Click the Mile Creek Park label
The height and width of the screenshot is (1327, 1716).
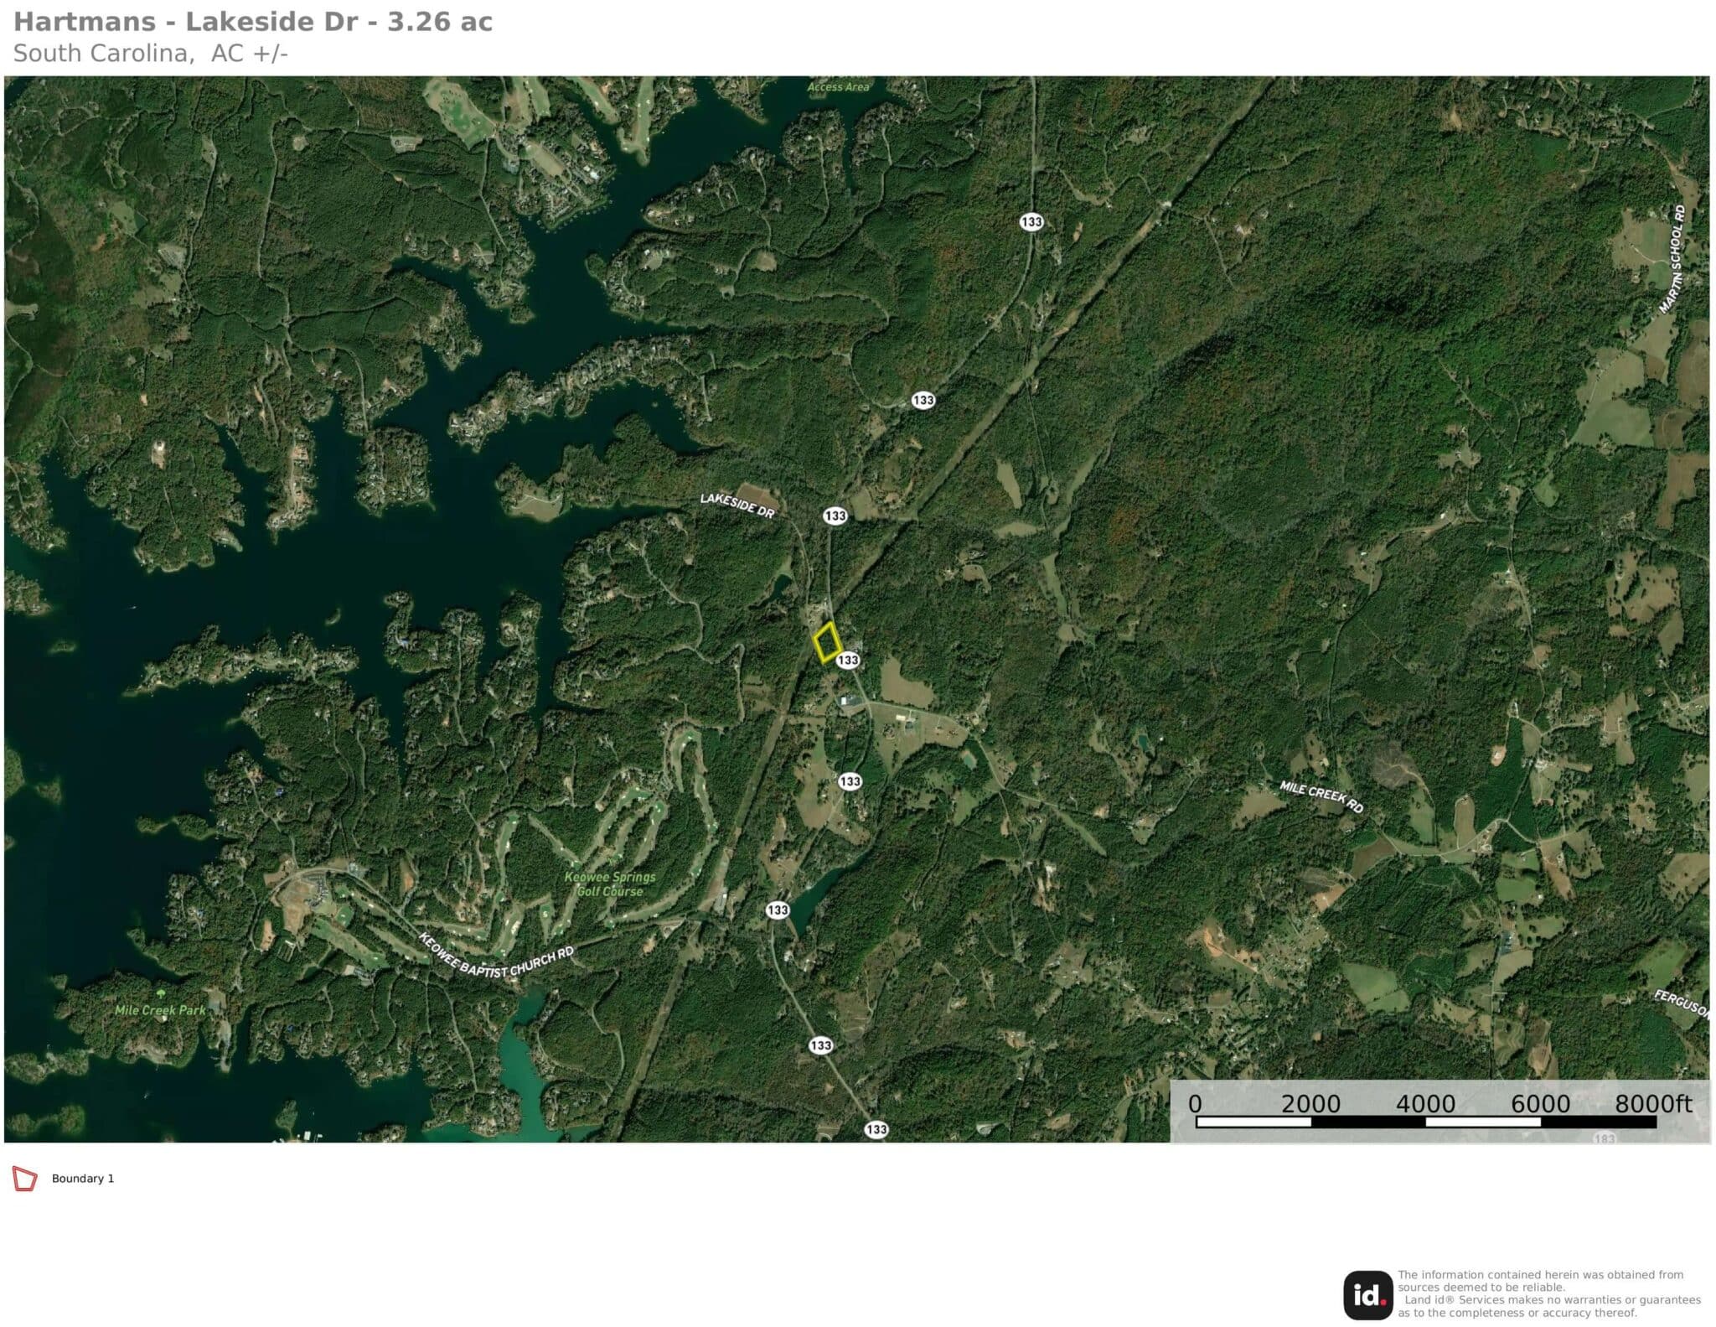[x=160, y=1010]
